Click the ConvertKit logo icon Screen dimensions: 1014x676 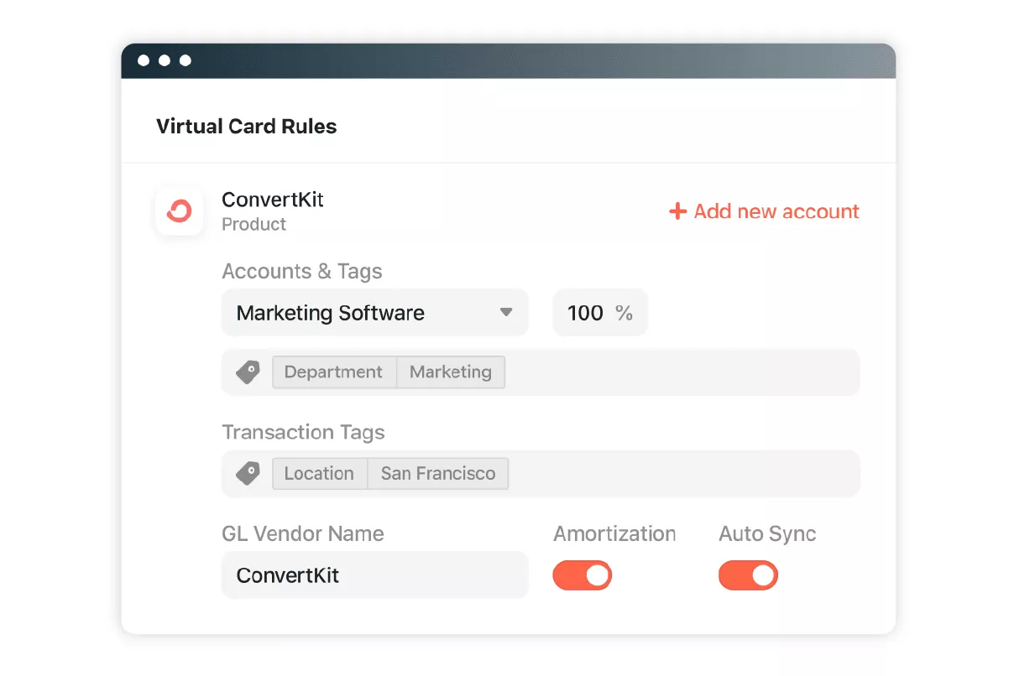coord(179,211)
